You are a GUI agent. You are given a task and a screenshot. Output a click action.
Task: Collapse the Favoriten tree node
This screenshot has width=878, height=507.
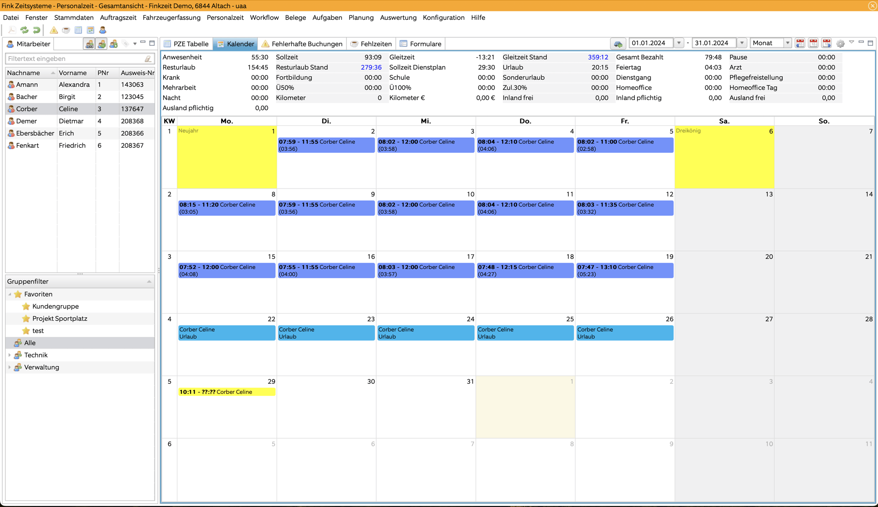click(x=10, y=294)
